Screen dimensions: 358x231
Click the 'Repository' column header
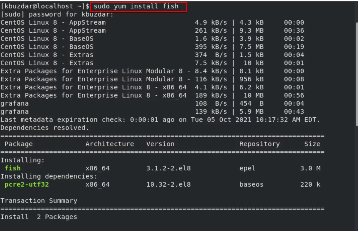click(x=260, y=144)
